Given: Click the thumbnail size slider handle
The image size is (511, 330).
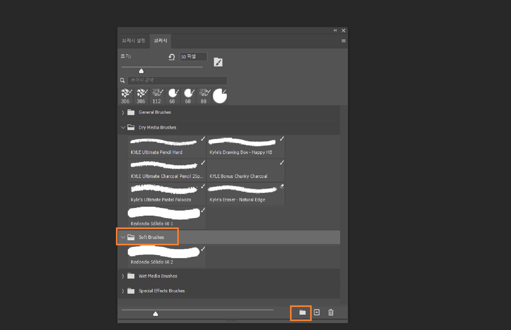Looking at the screenshot, I should [156, 314].
